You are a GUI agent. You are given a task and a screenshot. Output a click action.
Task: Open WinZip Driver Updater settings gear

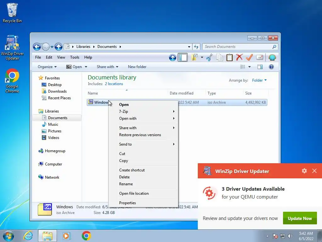click(304, 171)
